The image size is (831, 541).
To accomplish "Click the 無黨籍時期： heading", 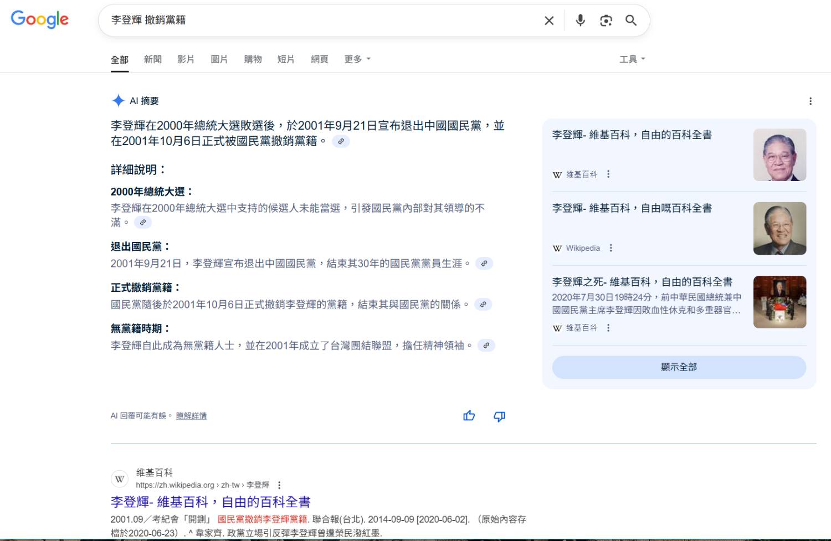I will point(141,329).
